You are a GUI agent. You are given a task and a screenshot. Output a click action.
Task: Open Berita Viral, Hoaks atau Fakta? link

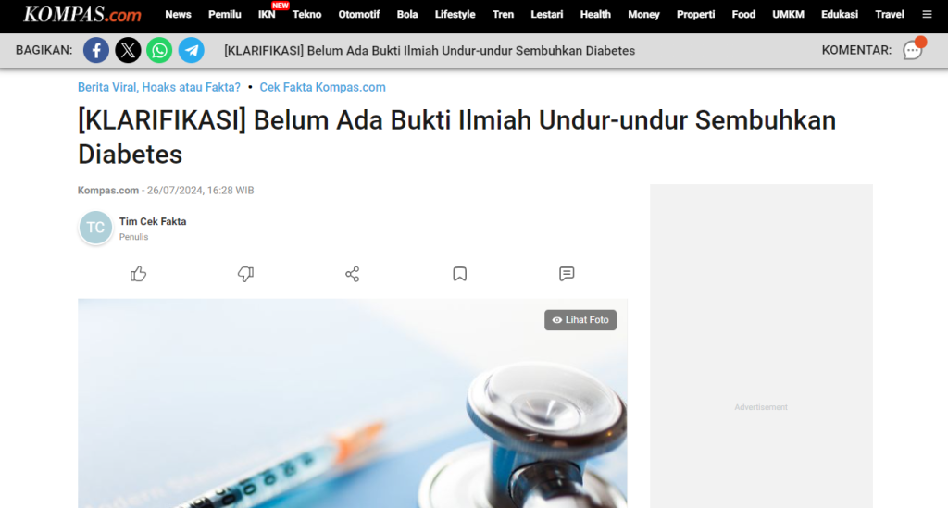[x=159, y=87]
